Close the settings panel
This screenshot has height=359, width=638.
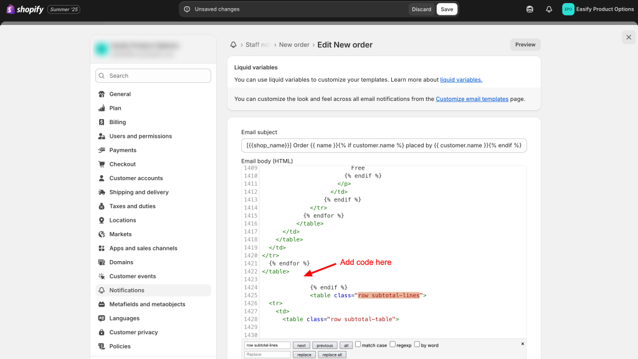[x=629, y=37]
